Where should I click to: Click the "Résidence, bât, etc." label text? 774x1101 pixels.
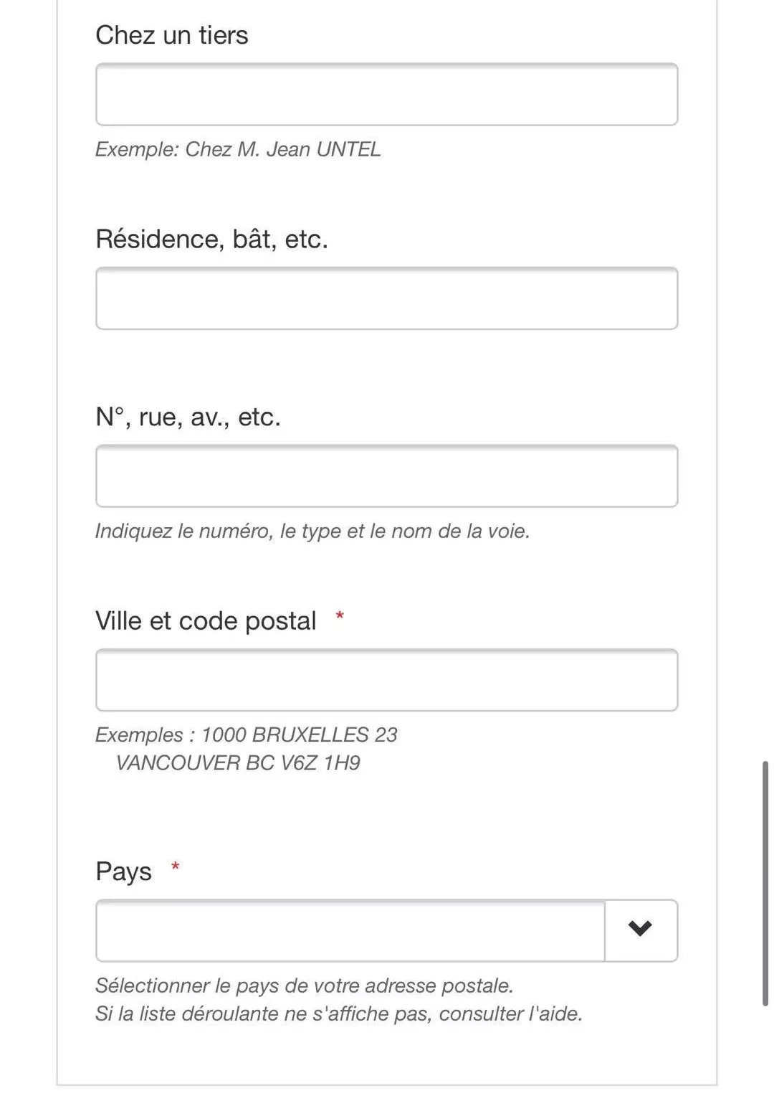(211, 239)
